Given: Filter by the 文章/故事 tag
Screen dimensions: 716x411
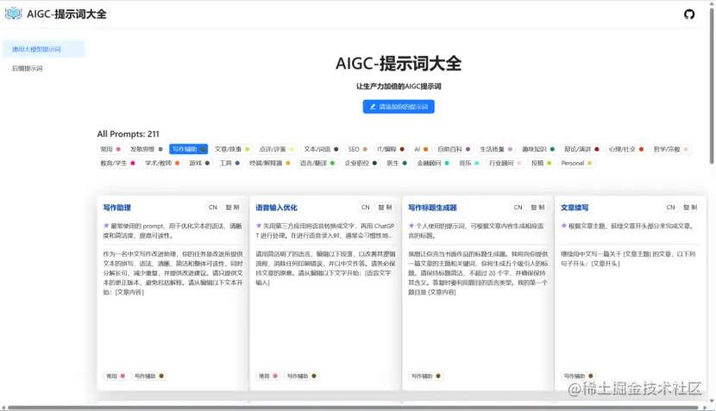Looking at the screenshot, I should coord(232,149).
